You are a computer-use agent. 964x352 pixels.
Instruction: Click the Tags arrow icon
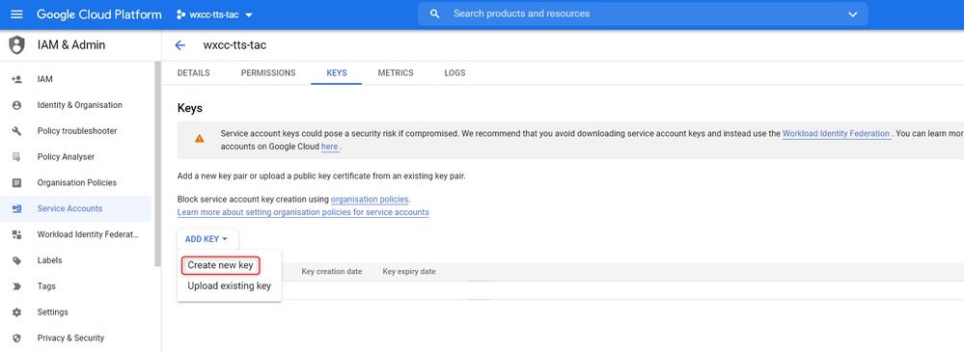tap(16, 286)
